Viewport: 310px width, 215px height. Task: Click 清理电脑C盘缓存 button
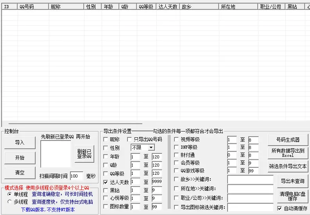[x=292, y=196]
